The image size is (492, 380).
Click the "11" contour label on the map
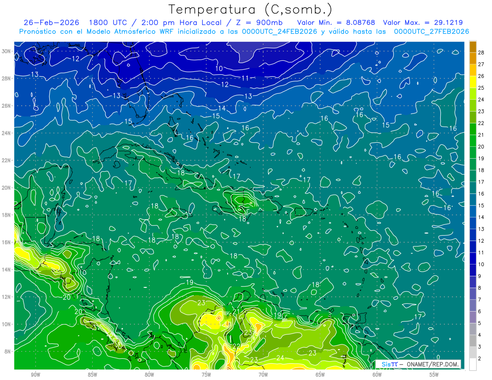(x=245, y=78)
